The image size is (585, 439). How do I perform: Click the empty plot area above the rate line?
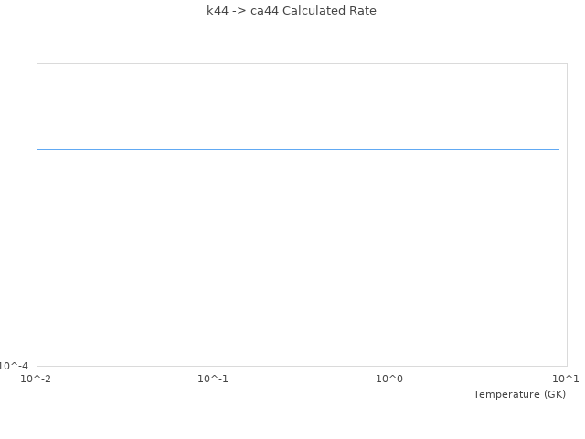[x=298, y=105]
